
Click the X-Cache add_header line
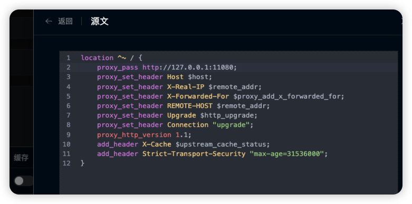184,144
